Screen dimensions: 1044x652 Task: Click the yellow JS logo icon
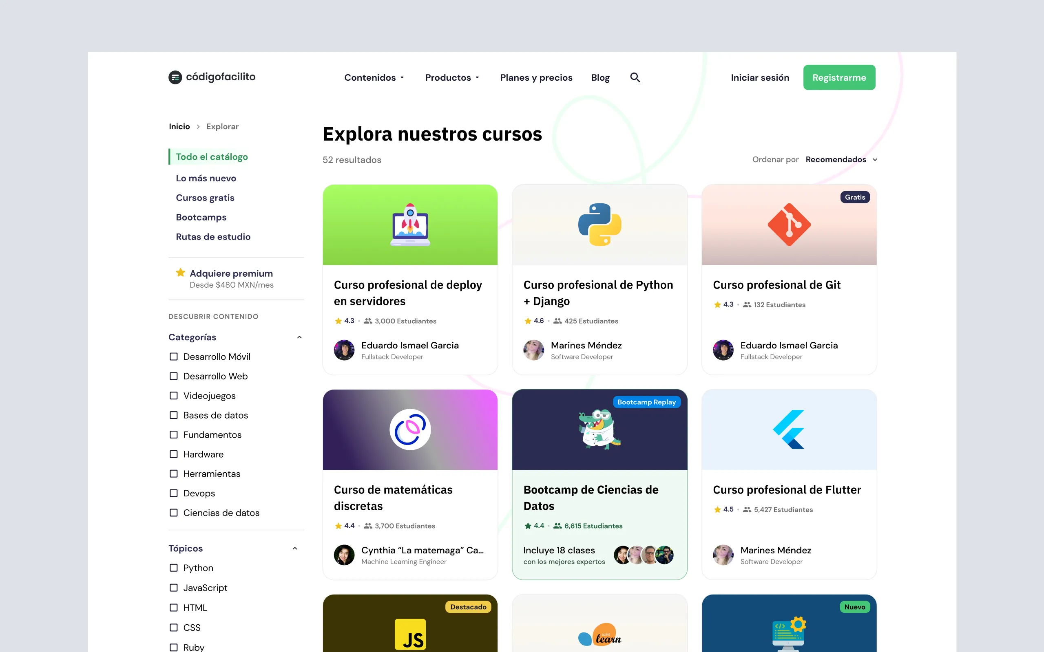410,635
